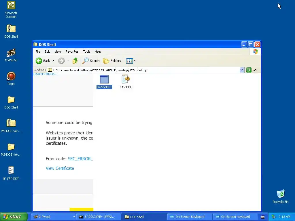Maximize the DOS Shell window
Screen dimensions: 295x221
coord(251,45)
